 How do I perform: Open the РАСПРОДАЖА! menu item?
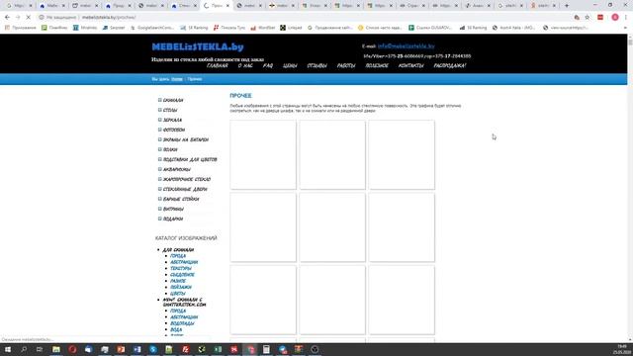(450, 65)
